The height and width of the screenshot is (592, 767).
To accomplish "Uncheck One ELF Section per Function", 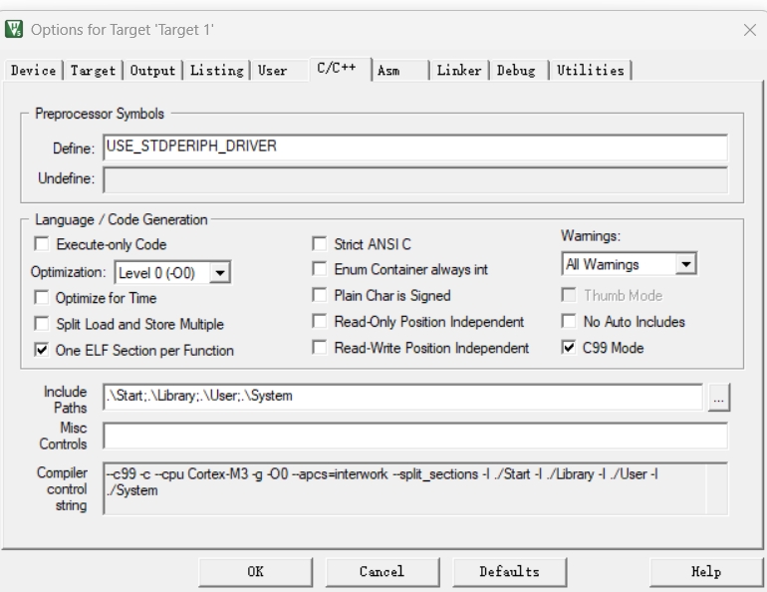I will (42, 350).
